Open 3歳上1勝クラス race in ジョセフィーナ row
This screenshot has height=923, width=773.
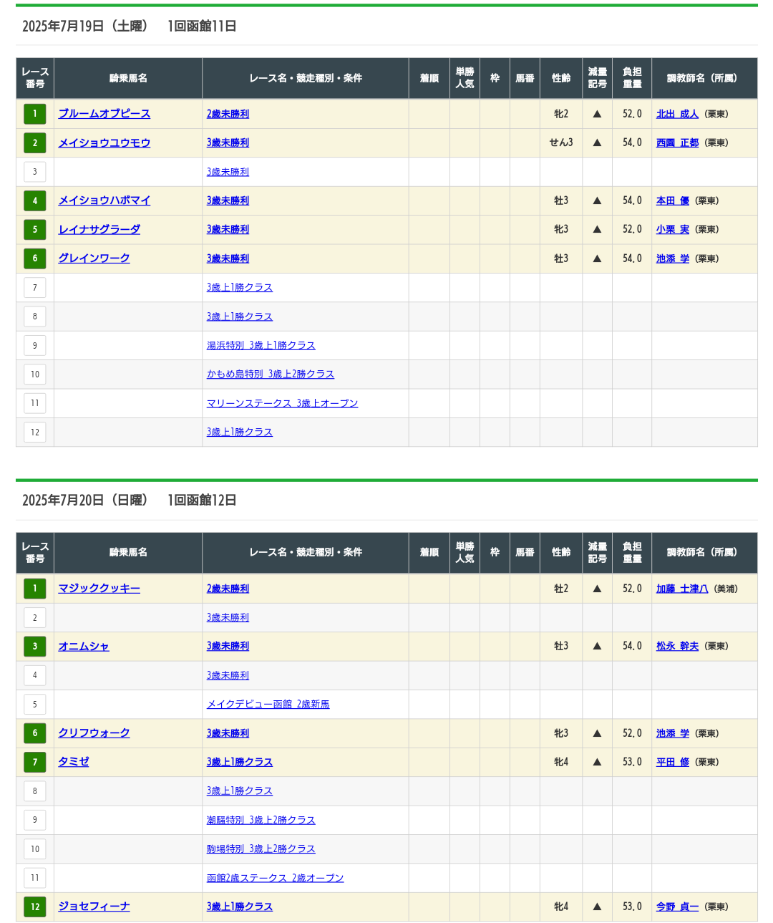[x=240, y=907]
